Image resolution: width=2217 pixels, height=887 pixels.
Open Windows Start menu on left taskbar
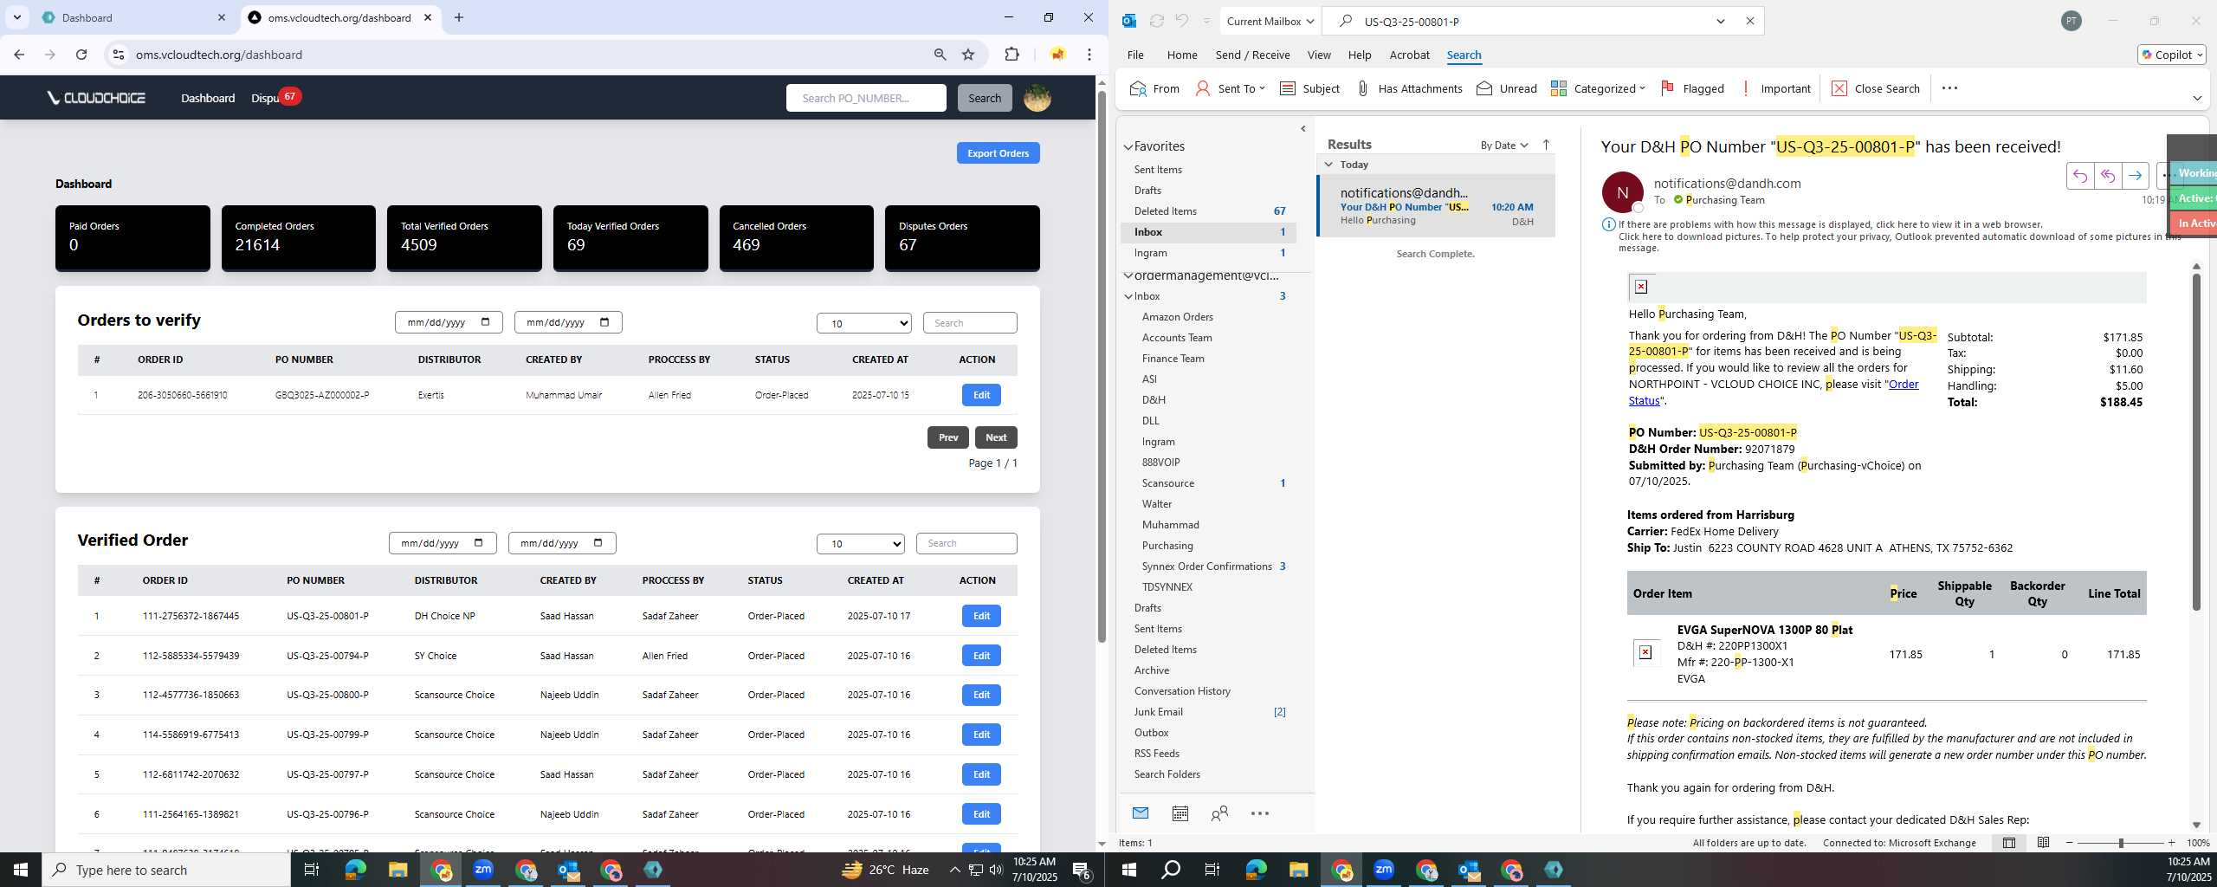point(21,870)
